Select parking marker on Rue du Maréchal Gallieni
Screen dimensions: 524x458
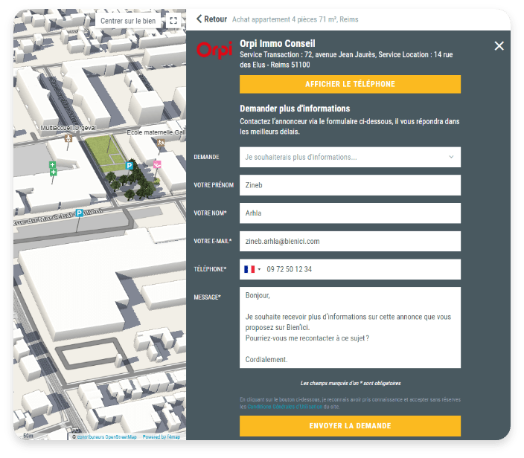coord(79,213)
